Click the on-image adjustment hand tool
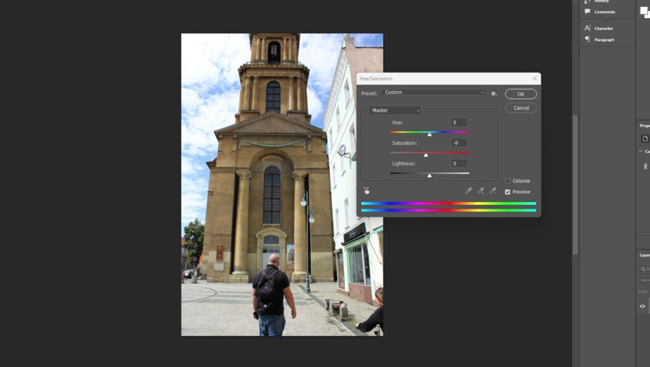 (366, 191)
